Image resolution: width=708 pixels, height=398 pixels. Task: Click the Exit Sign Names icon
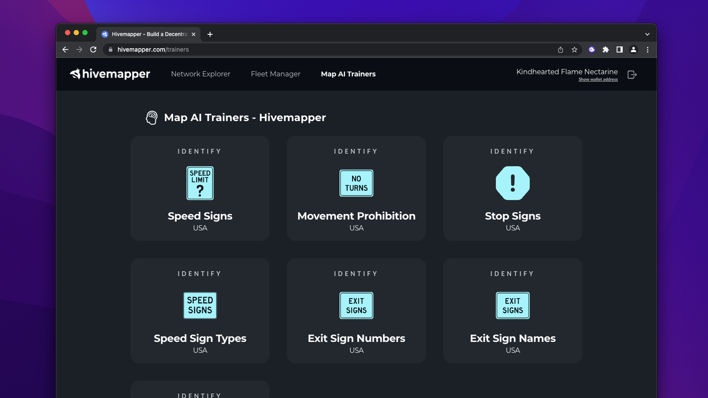(513, 306)
